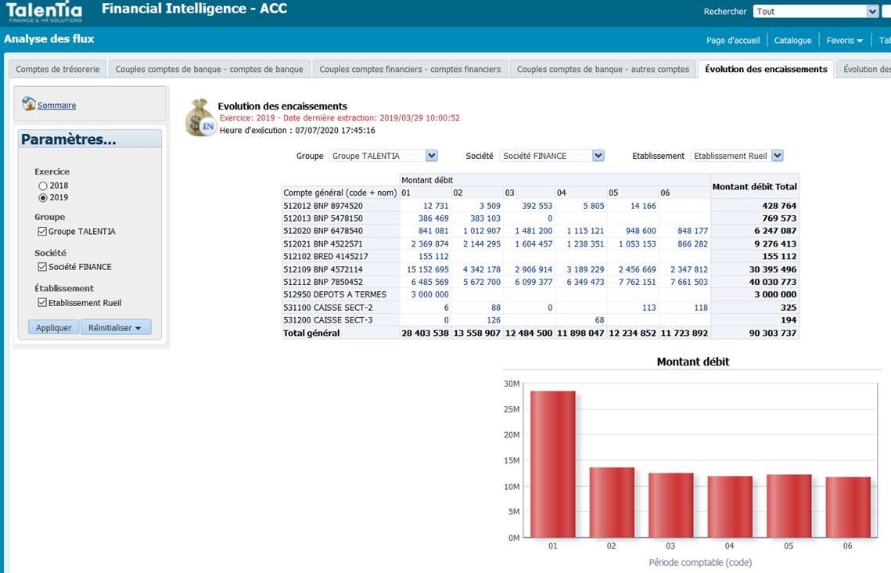Uncheck the Groupe TALENTIA checkbox
Image resolution: width=891 pixels, height=573 pixels.
42,232
